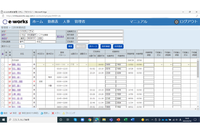The width and height of the screenshot is (200, 133).
Task: Open the 会社 HRグループ dropdown
Action: [27, 31]
